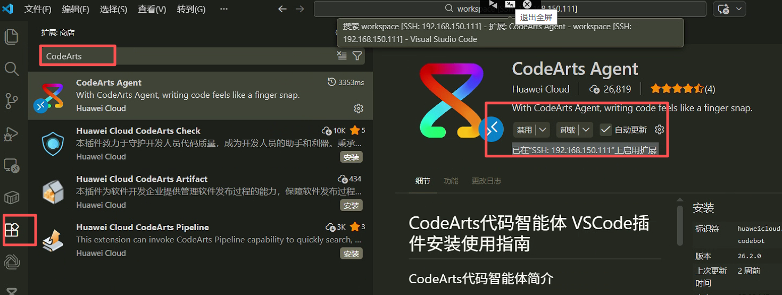Open the Source Control view
782x295 pixels.
point(12,101)
